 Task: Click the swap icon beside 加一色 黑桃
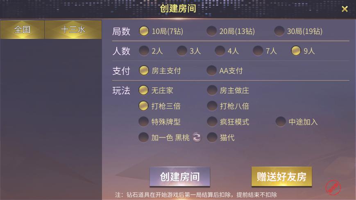(197, 137)
